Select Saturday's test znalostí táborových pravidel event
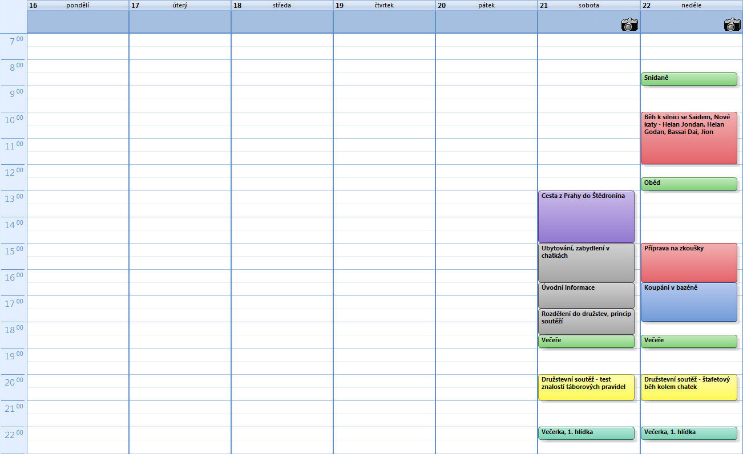This screenshot has width=743, height=454. pos(586,387)
